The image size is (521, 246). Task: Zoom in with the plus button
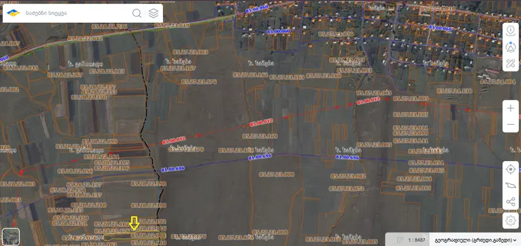point(510,109)
